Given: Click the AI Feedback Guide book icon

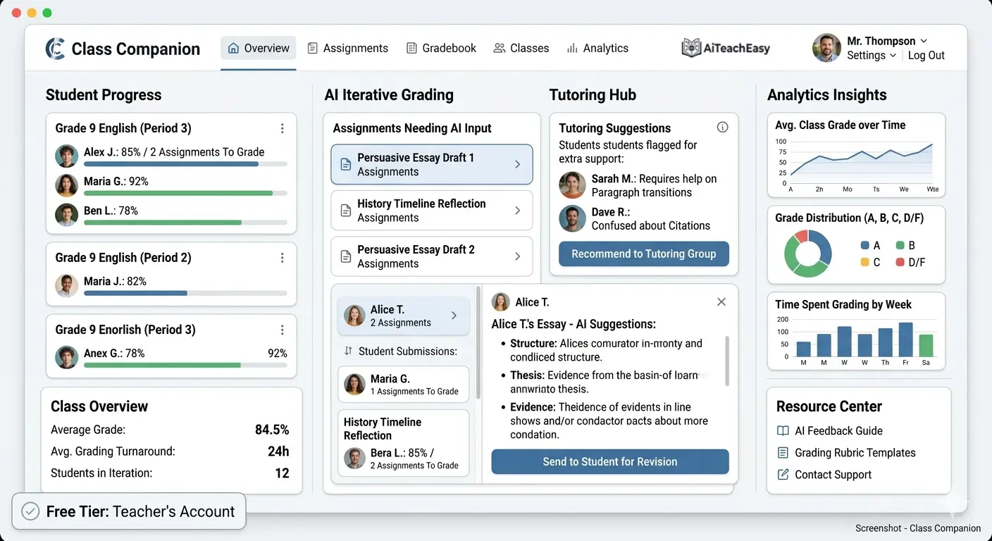Looking at the screenshot, I should tap(783, 431).
